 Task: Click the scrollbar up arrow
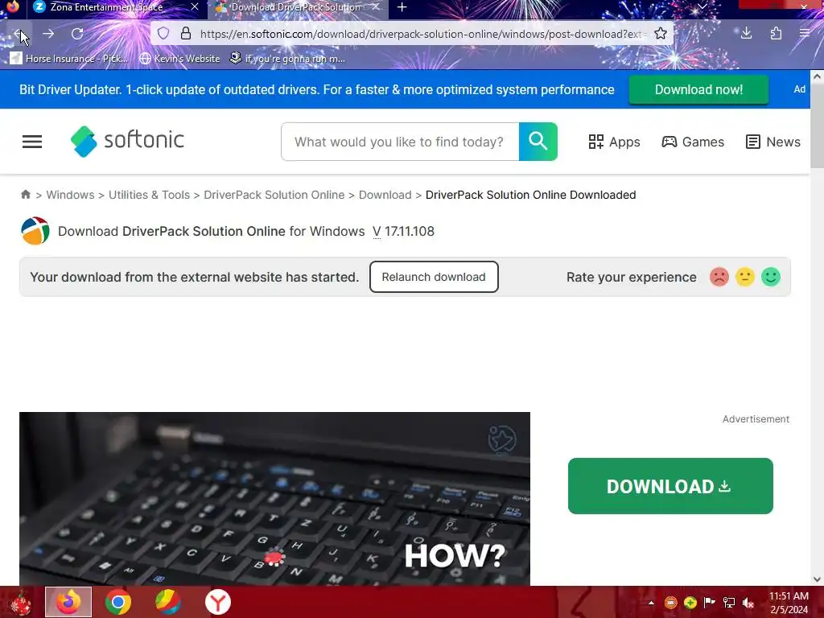coord(817,76)
